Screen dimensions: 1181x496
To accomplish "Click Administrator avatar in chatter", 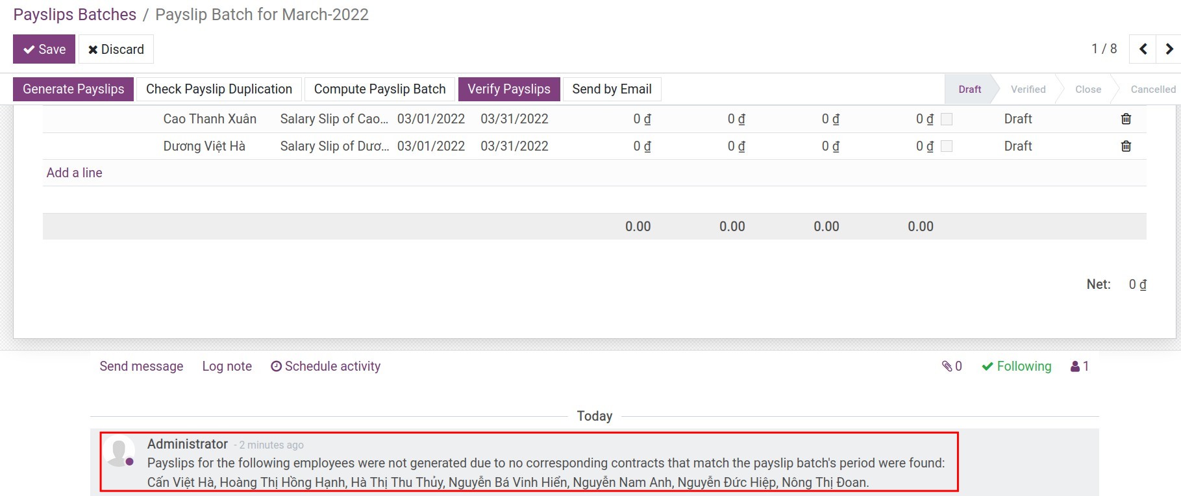I will [x=120, y=451].
